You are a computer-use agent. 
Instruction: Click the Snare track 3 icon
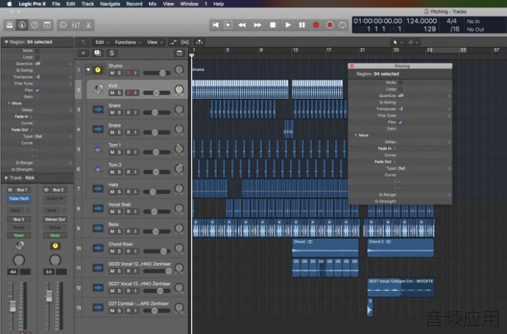pyautogui.click(x=98, y=110)
